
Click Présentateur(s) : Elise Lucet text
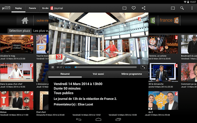pyautogui.click(x=73, y=104)
